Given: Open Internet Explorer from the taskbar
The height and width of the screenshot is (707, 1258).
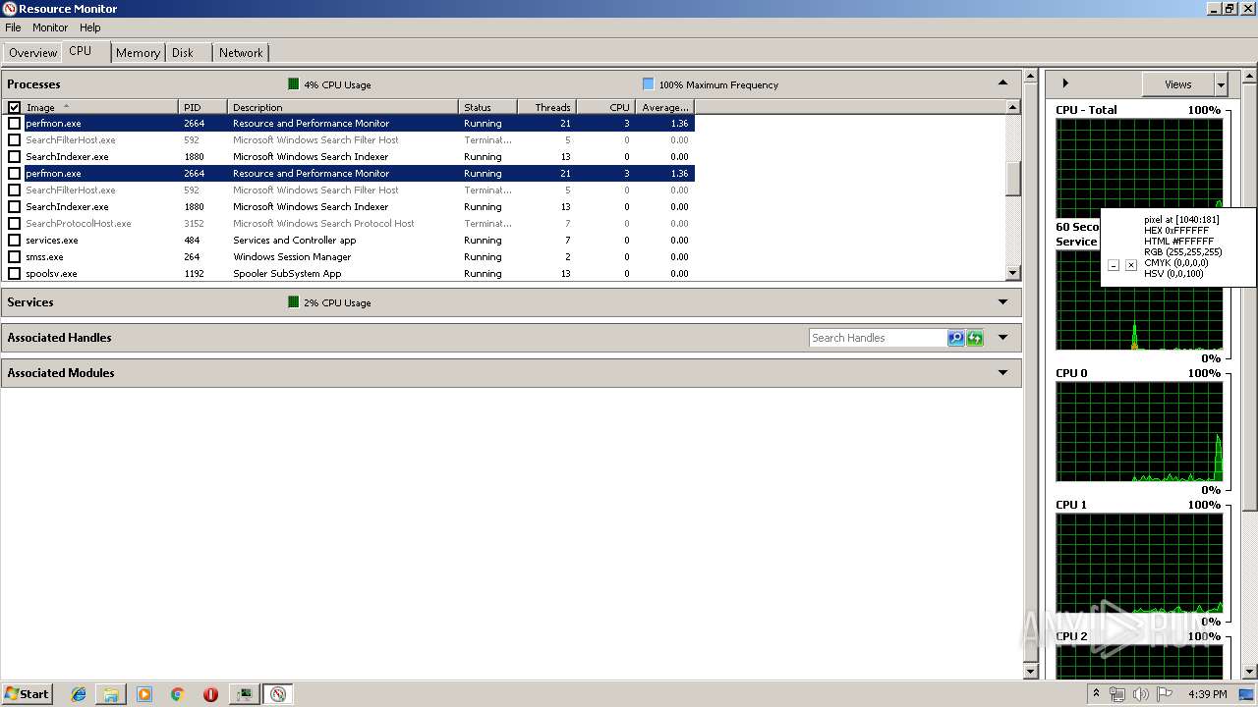Looking at the screenshot, I should click(x=79, y=694).
